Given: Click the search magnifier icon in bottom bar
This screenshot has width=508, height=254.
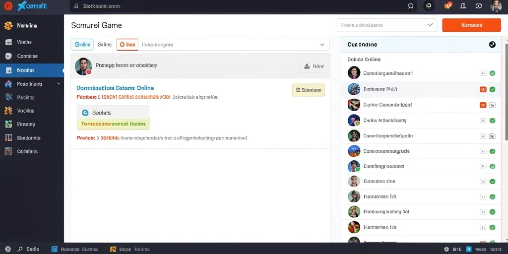Looking at the screenshot, I should [x=20, y=249].
